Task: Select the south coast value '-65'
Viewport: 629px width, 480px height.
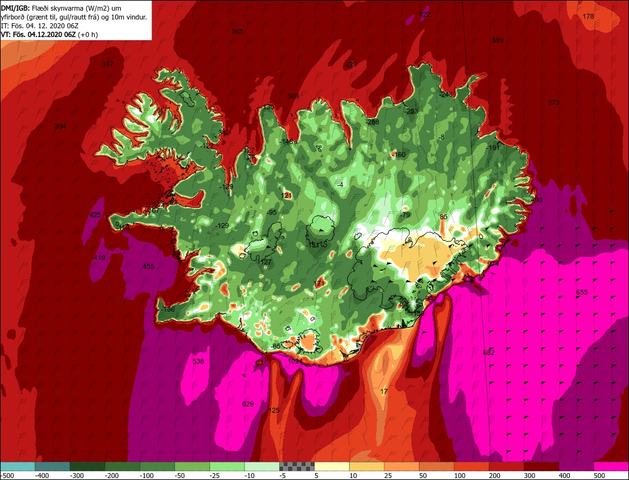Action: coord(276,346)
